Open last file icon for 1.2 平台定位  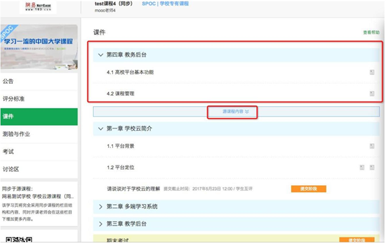tap(371, 168)
